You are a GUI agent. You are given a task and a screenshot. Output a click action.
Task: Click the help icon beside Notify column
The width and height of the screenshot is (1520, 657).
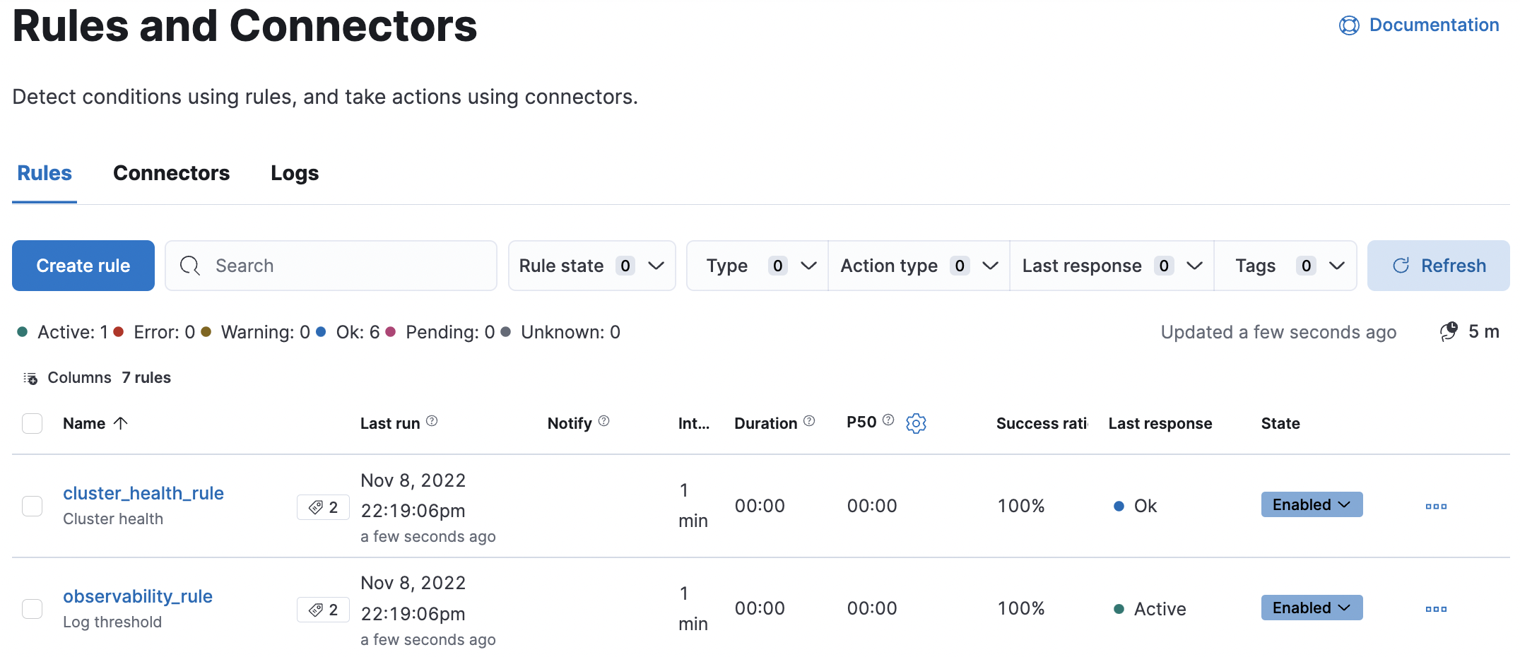[x=604, y=421]
